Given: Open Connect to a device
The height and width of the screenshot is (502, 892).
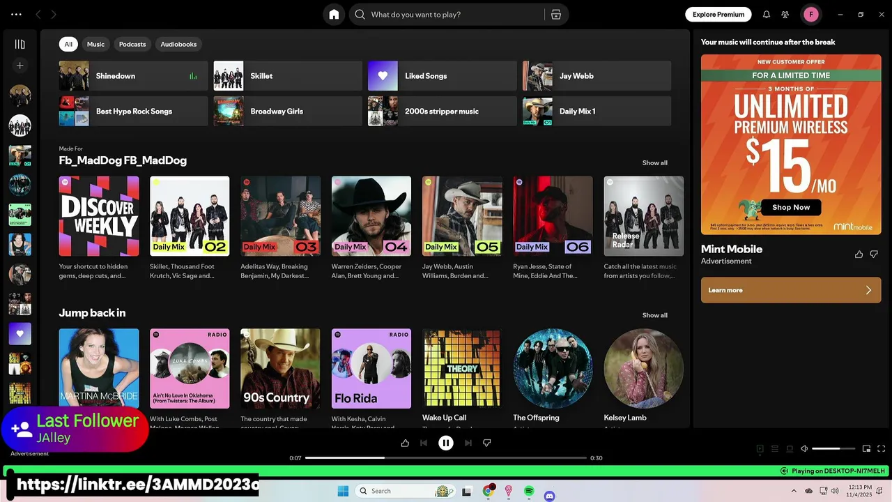Looking at the screenshot, I should point(790,449).
